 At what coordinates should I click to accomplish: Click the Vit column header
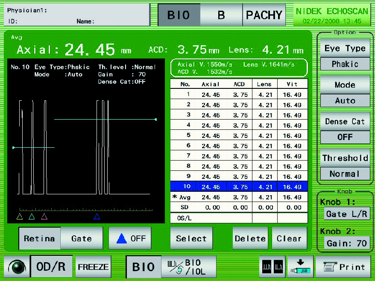click(292, 84)
